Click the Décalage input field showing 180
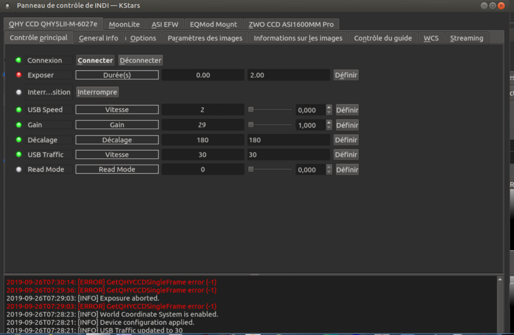This screenshot has width=514, height=335. (x=288, y=140)
